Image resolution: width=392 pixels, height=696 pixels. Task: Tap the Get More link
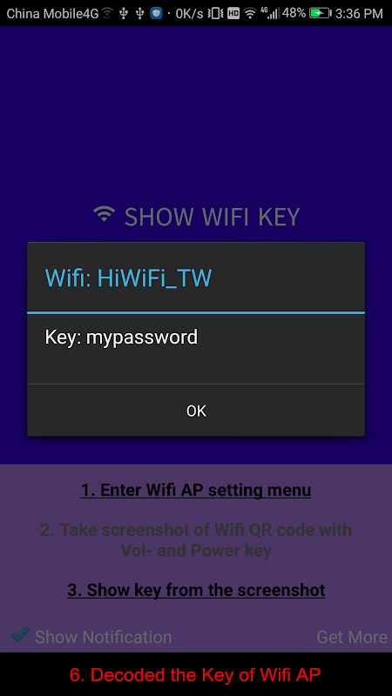(x=352, y=638)
